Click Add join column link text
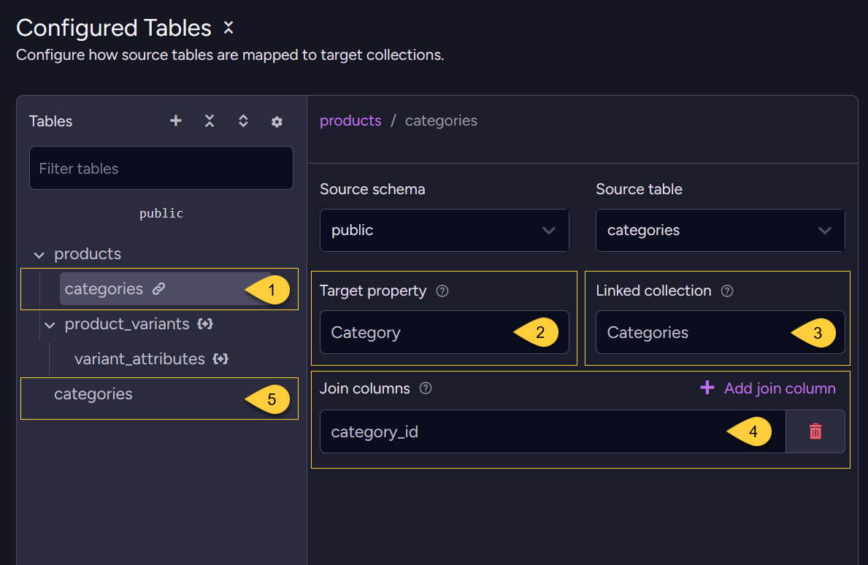 point(780,388)
